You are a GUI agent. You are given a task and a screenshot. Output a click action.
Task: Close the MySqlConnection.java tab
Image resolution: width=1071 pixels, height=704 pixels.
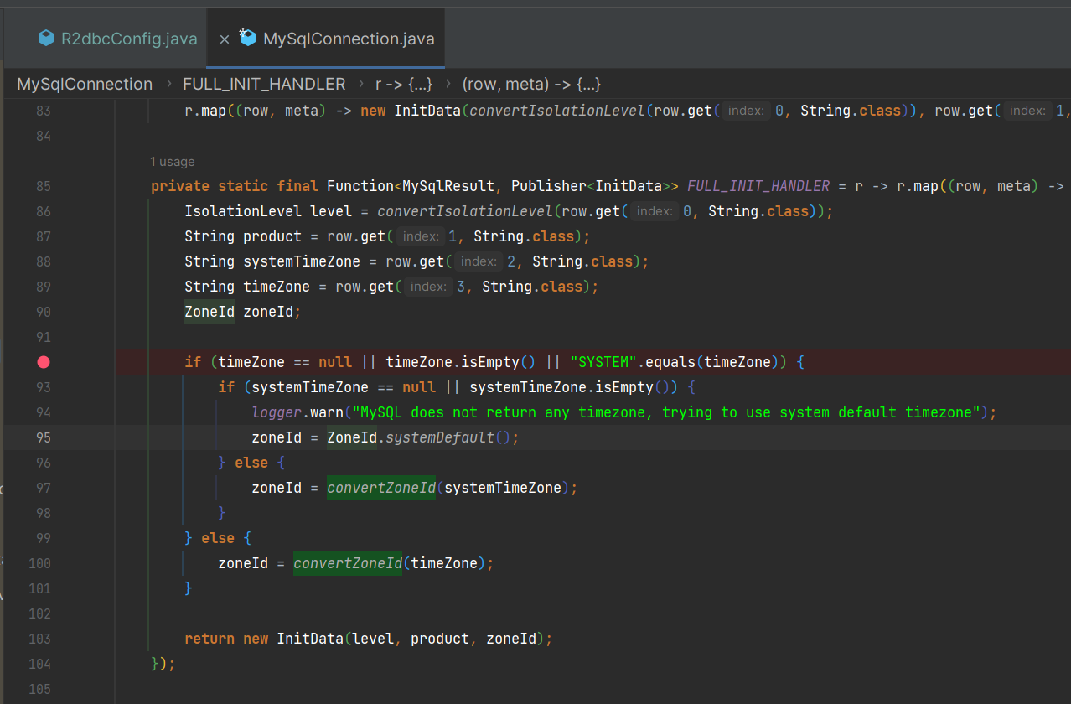tap(225, 39)
